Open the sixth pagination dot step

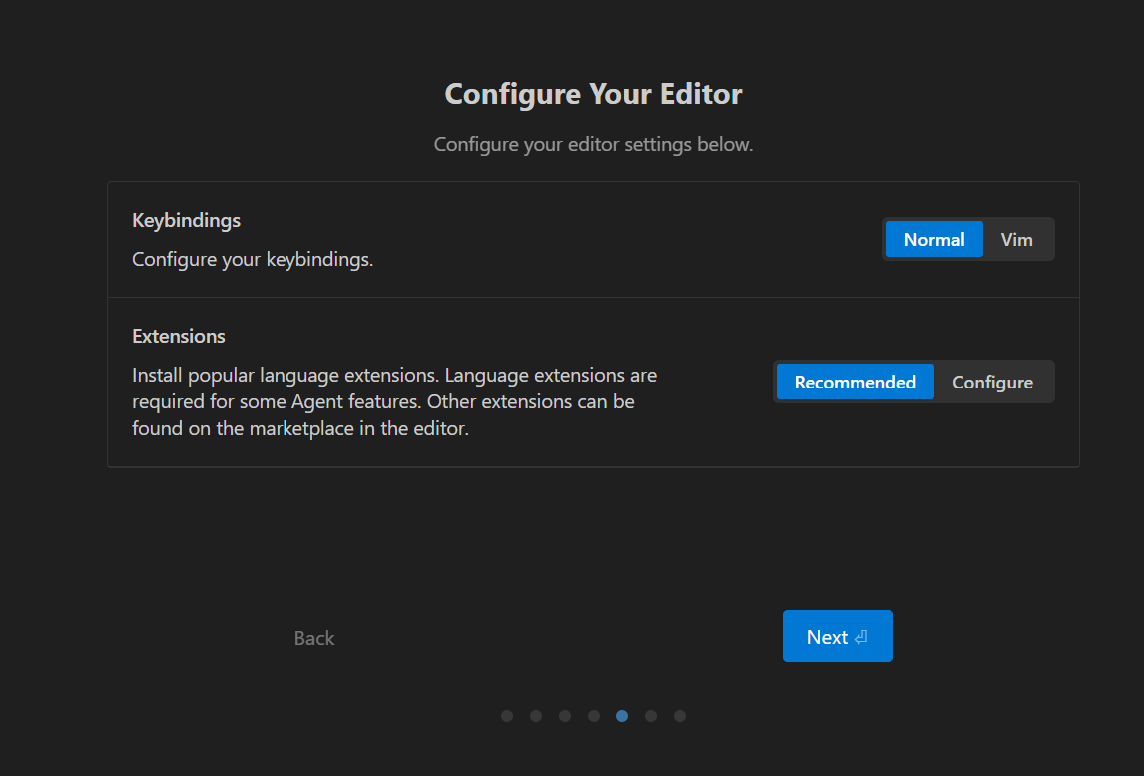(x=651, y=716)
